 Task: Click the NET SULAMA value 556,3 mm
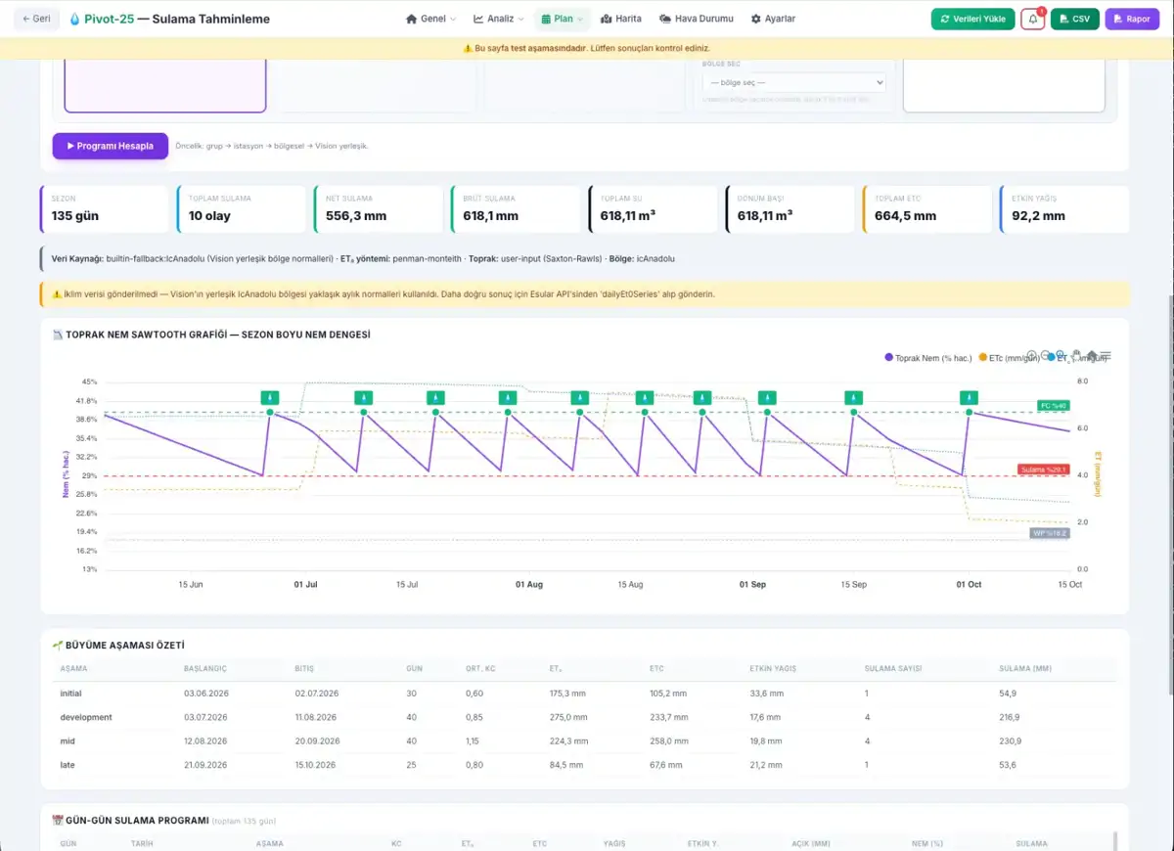coord(356,216)
